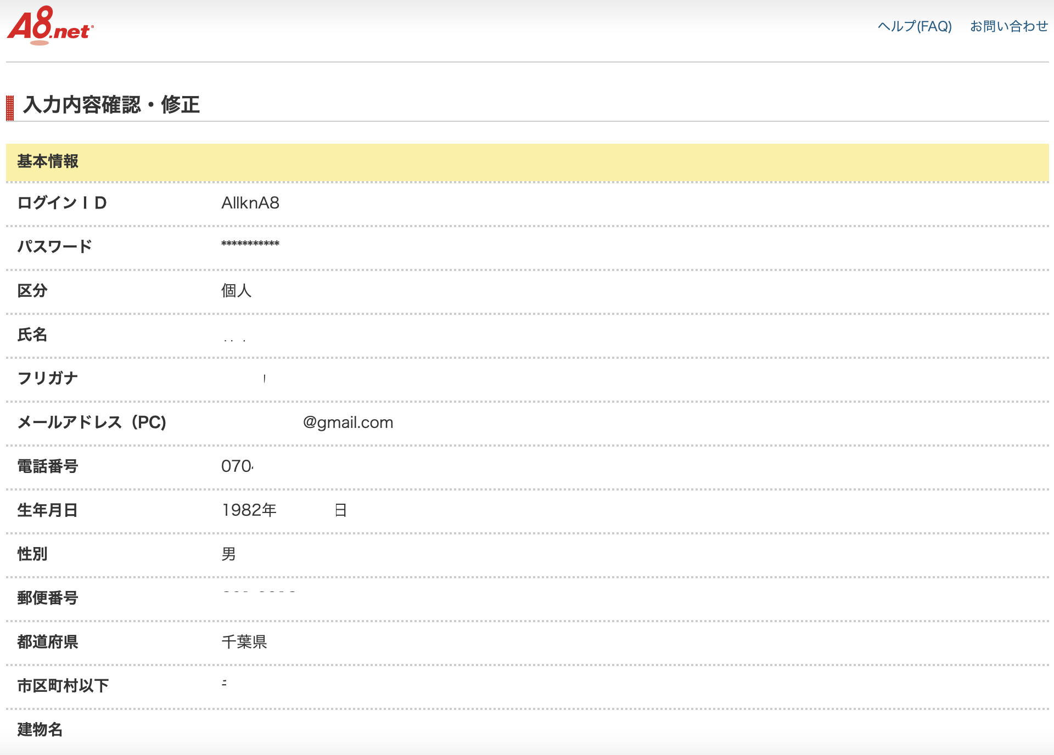Click the 郵便番号 label
Screen dimensions: 1054x755
tap(48, 598)
